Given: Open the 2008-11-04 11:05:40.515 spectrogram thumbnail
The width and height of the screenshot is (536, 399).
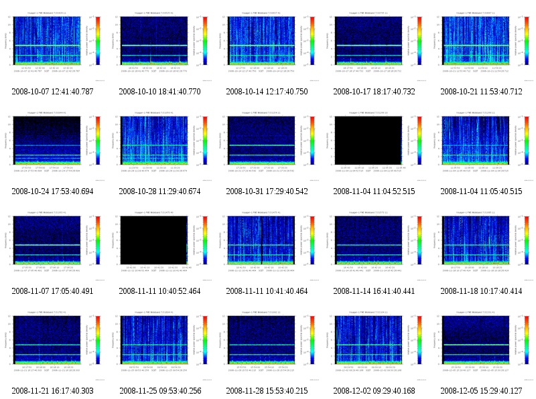Looking at the screenshot, I should click(x=481, y=146).
